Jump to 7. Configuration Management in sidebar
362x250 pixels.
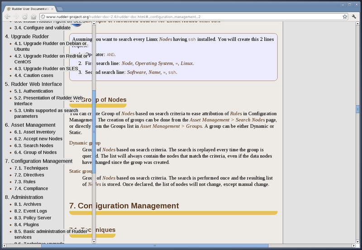click(x=38, y=161)
